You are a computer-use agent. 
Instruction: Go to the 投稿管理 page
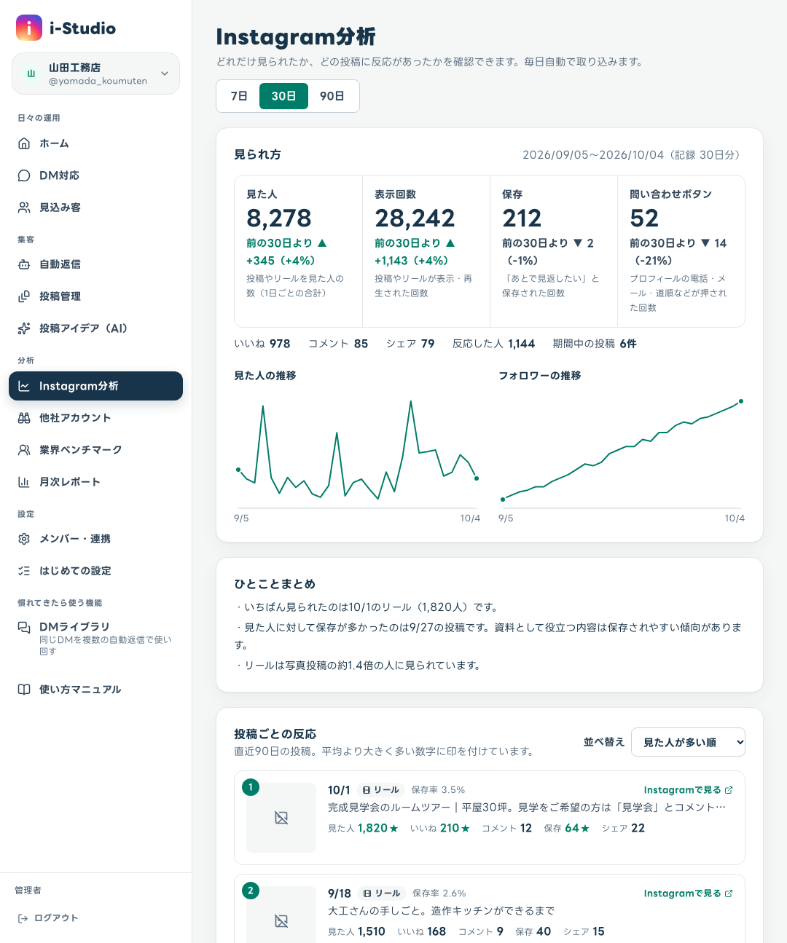95,296
